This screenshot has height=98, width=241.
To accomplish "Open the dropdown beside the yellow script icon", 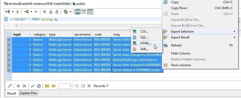I will click(x=31, y=12).
